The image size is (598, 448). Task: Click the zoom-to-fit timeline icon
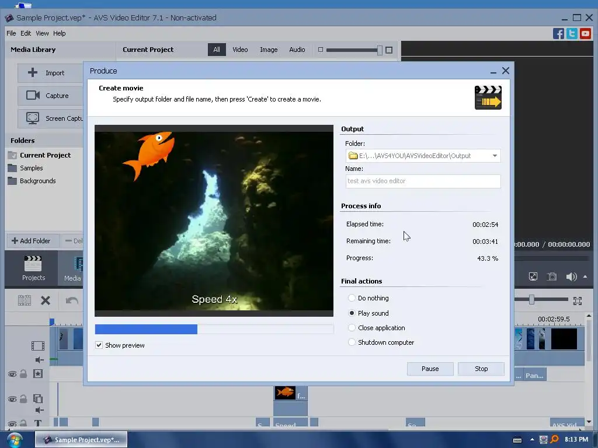point(578,301)
